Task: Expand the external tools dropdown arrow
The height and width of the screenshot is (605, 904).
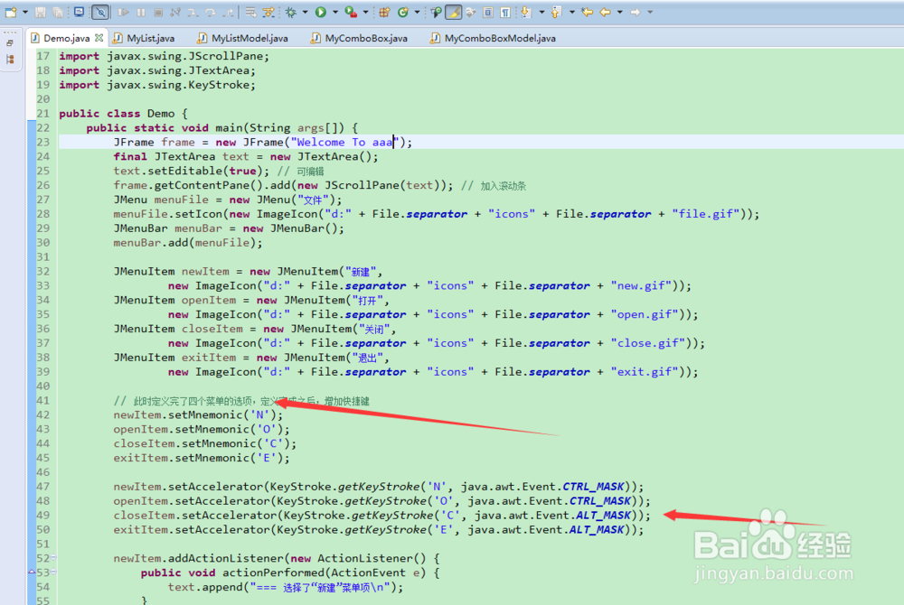Action: click(x=365, y=12)
